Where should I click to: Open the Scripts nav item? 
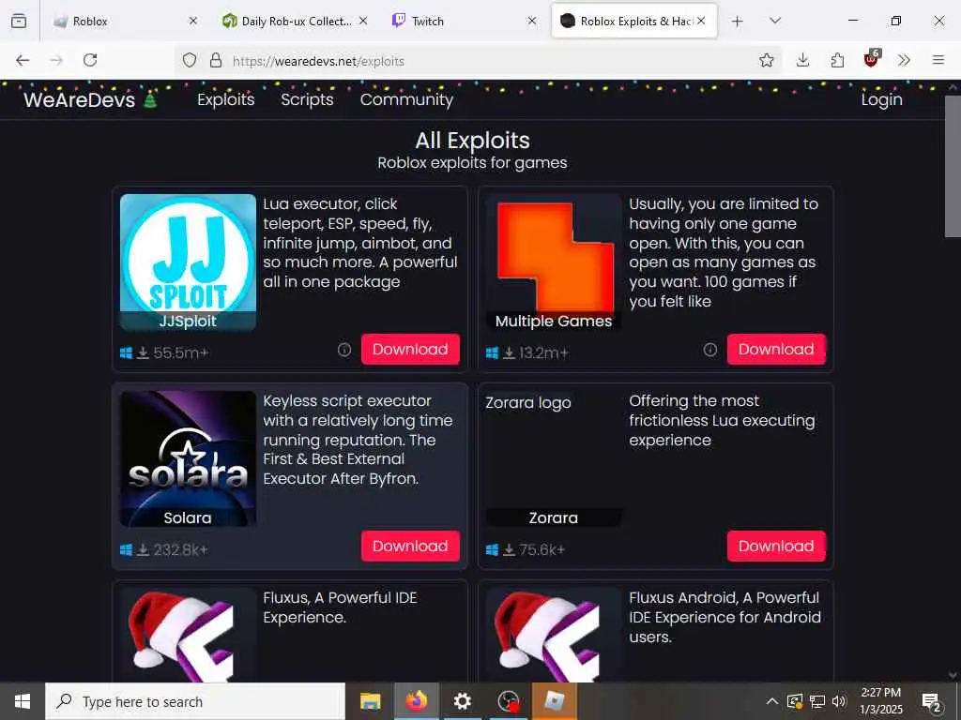click(307, 99)
